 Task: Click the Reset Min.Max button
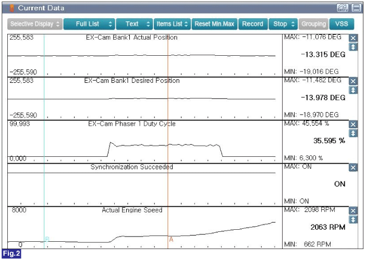[214, 24]
